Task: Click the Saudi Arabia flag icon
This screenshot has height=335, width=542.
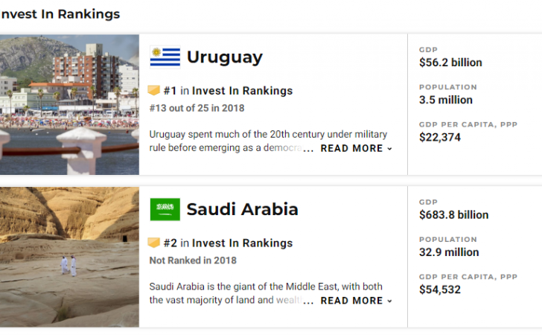Action: [x=165, y=209]
